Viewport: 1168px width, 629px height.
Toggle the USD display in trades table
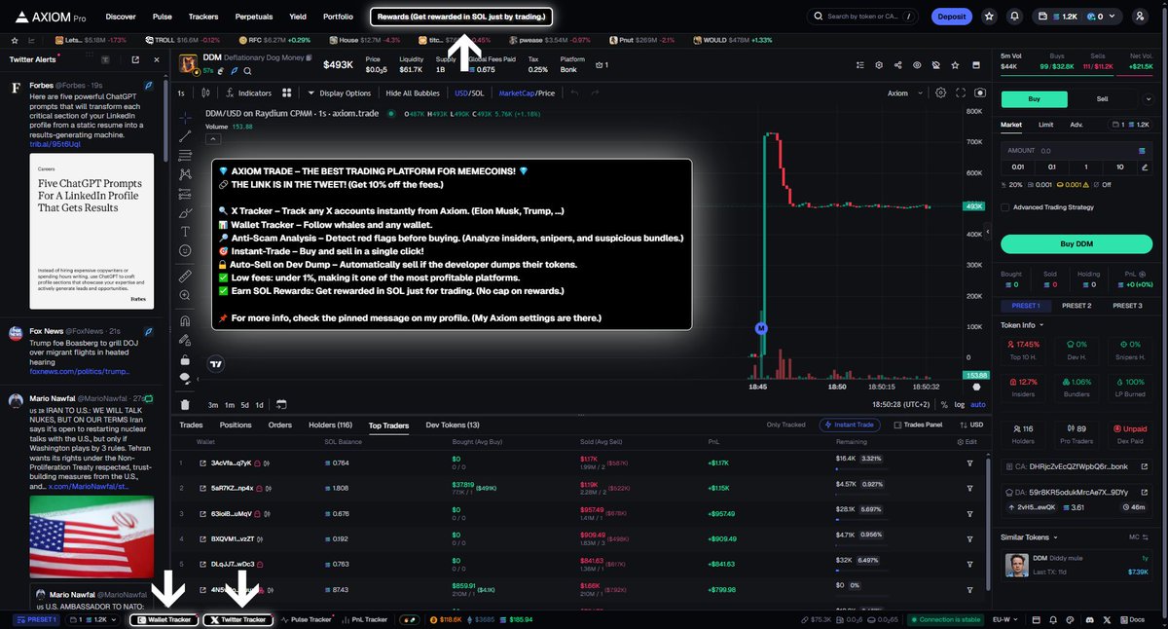pyautogui.click(x=972, y=425)
